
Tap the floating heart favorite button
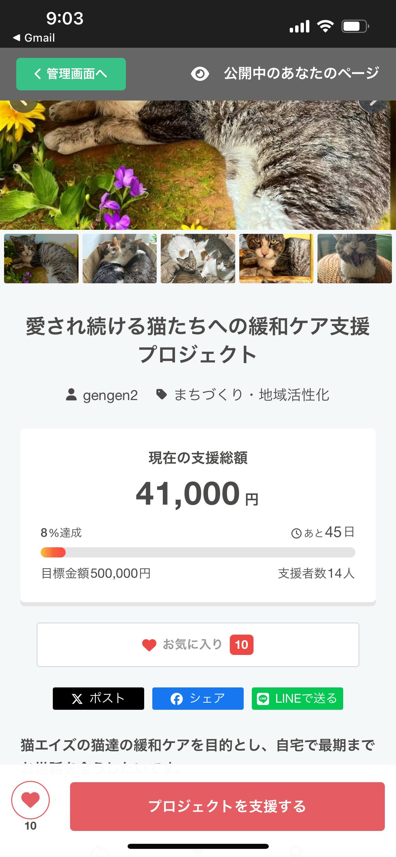click(30, 800)
